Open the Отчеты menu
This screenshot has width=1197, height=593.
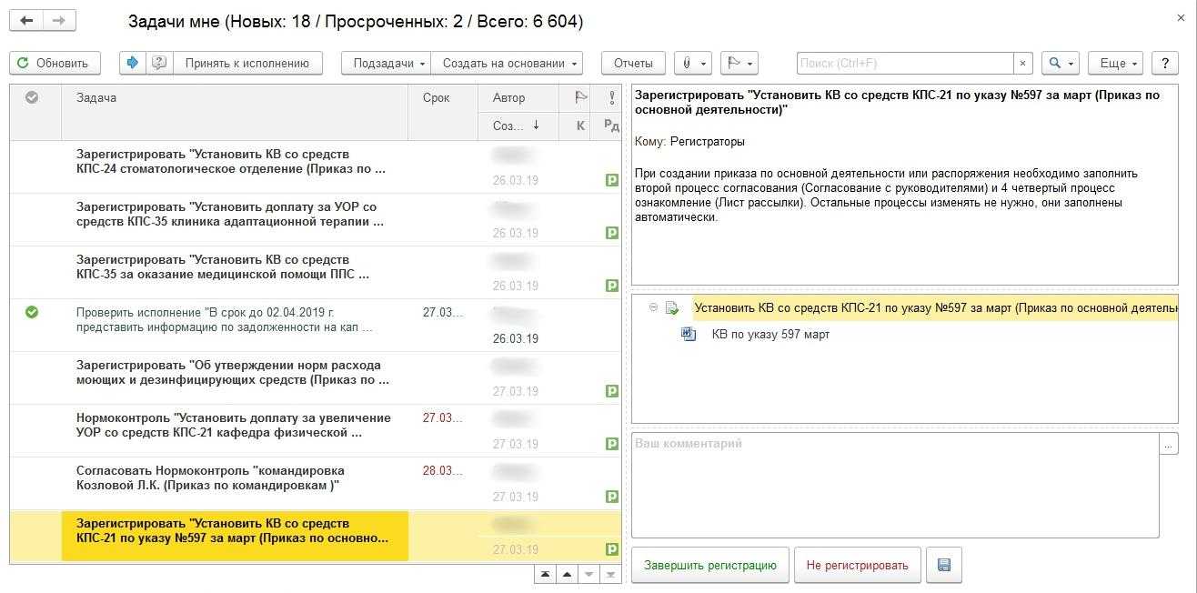click(x=633, y=63)
